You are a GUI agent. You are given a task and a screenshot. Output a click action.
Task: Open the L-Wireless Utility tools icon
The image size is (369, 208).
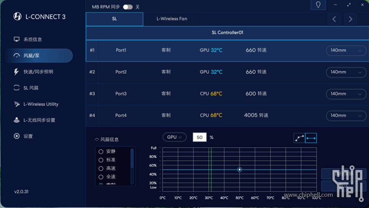tap(17, 104)
